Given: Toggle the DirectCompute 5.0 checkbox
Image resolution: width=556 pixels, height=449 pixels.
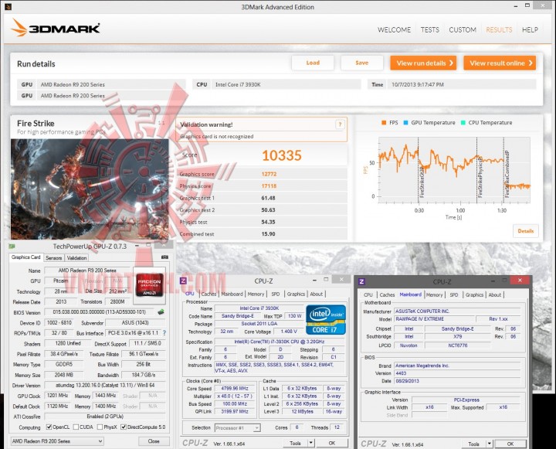Looking at the screenshot, I should [x=124, y=427].
